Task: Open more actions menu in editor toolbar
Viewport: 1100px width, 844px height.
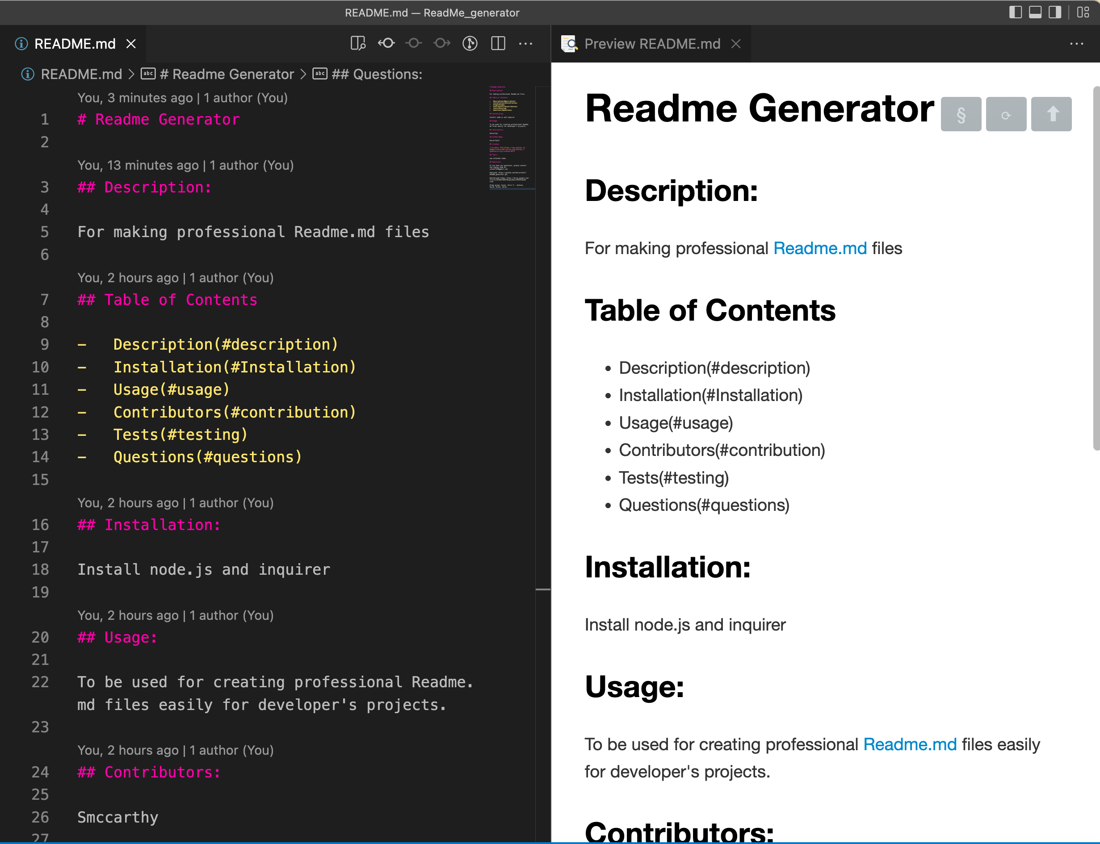Action: pyautogui.click(x=525, y=44)
